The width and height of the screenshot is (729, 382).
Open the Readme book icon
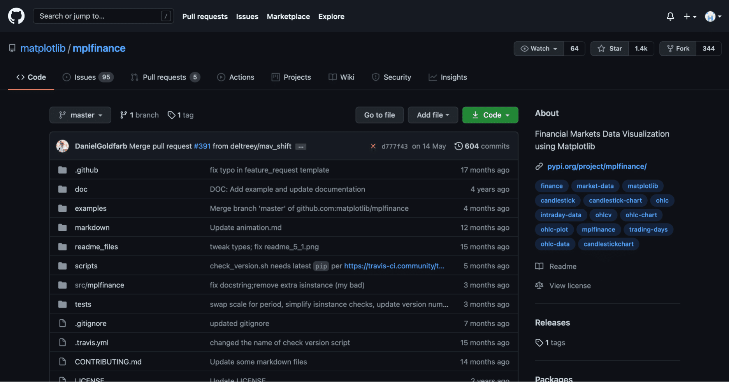[x=539, y=266]
